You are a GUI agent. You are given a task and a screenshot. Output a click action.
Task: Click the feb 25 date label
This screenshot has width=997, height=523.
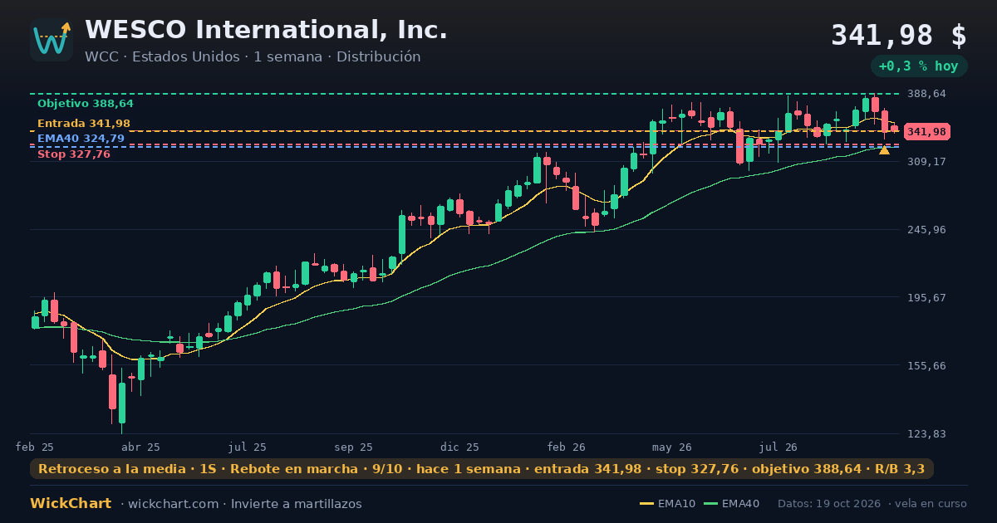pyautogui.click(x=35, y=447)
